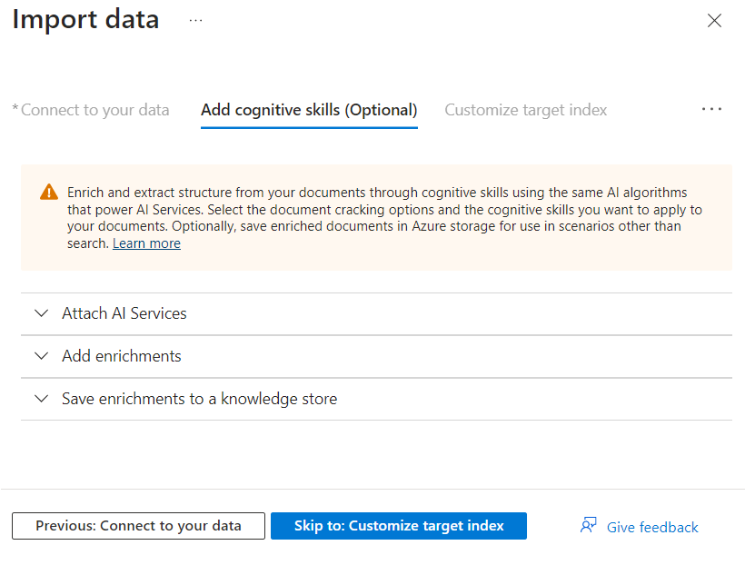
Task: Click the tab overflow ellipsis after Customize target index
Action: click(x=711, y=110)
